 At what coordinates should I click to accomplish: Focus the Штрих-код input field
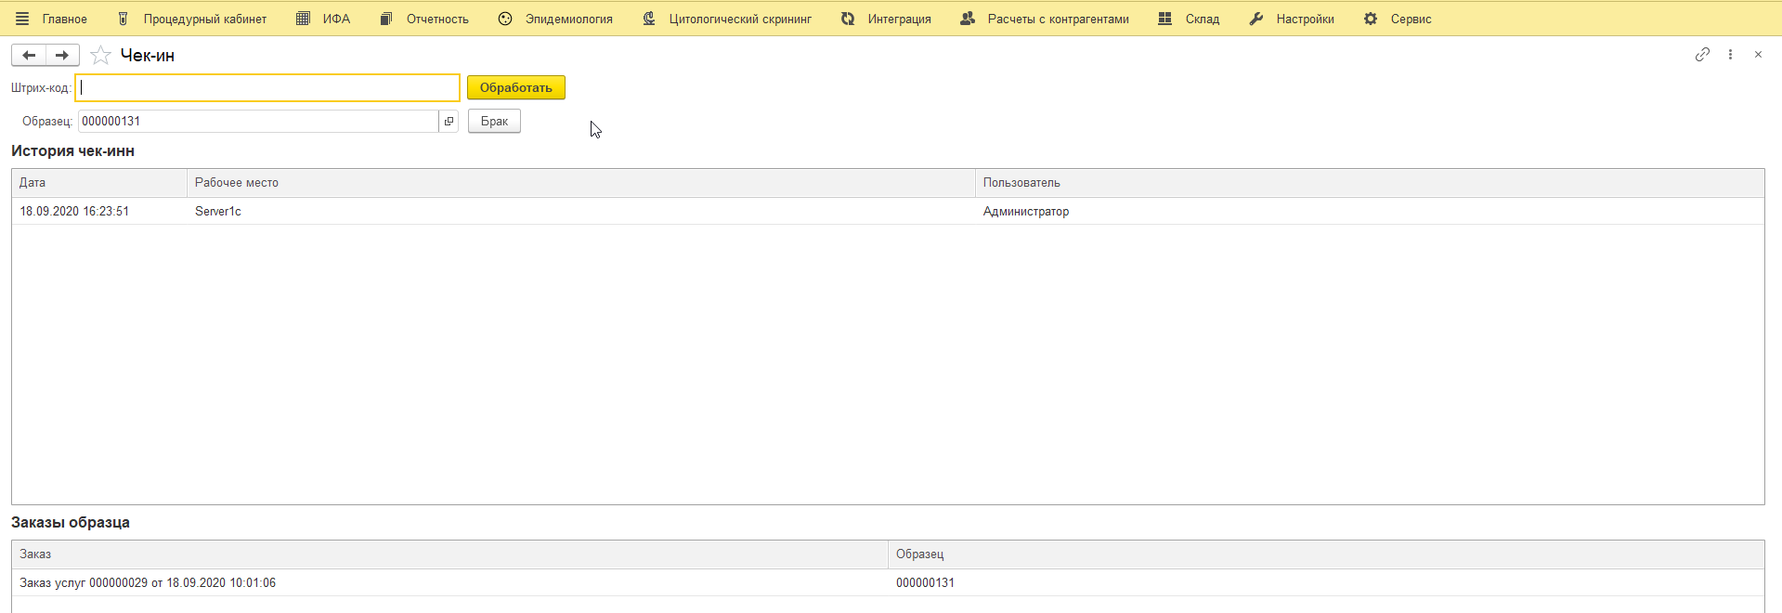pyautogui.click(x=267, y=88)
